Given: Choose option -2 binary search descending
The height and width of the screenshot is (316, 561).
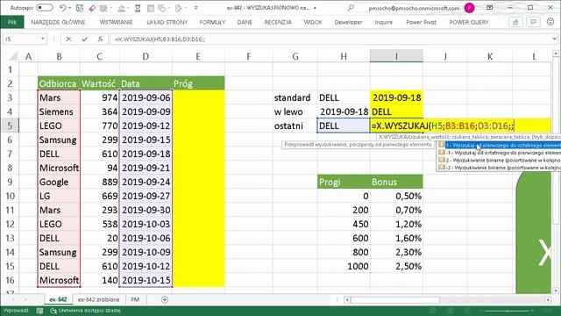Looking at the screenshot, I should [499, 168].
